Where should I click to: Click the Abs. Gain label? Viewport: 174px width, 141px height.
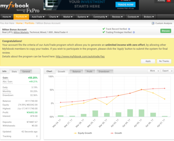pyautogui.click(x=8, y=82)
